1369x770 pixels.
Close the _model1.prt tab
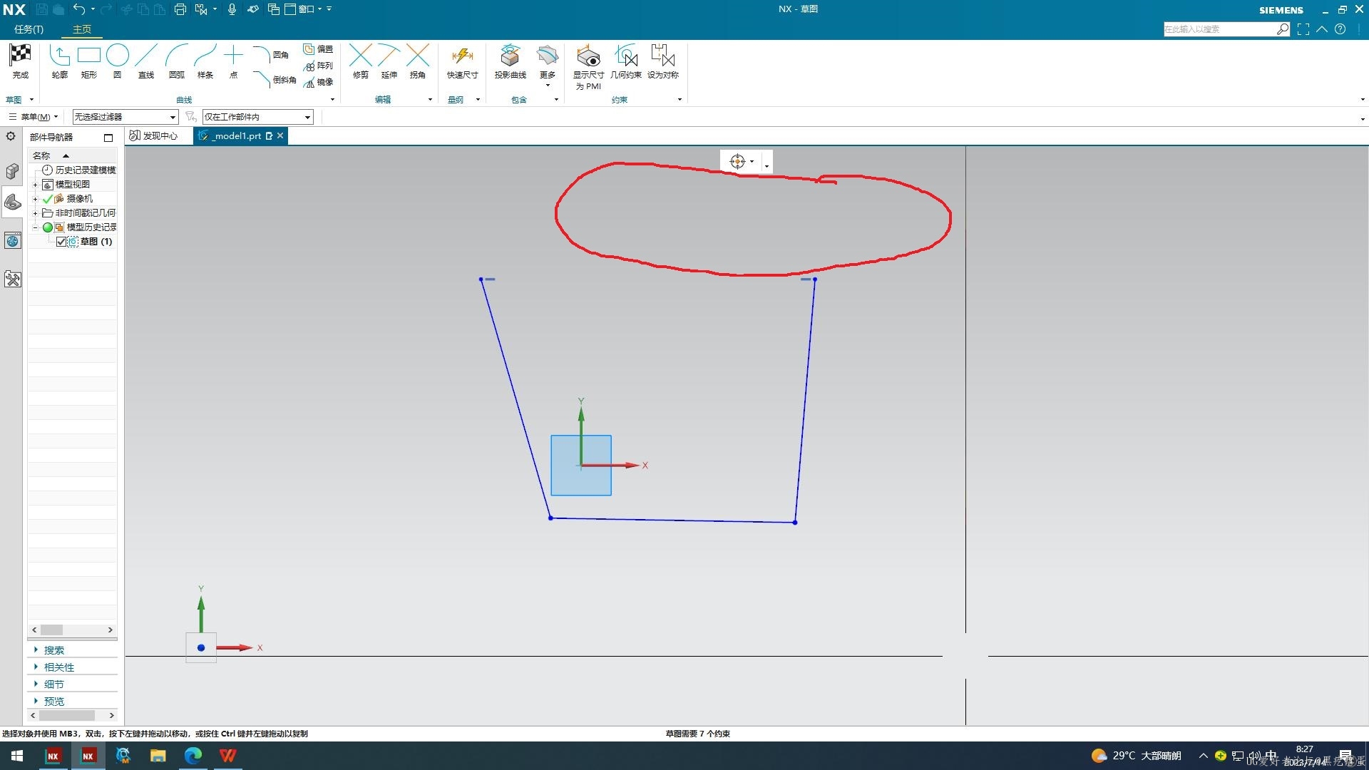pos(280,135)
